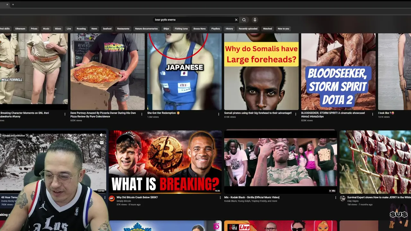This screenshot has width=411, height=231.
Task: Open Mix - Kodak Black - Skrilla title
Action: [x=252, y=197]
